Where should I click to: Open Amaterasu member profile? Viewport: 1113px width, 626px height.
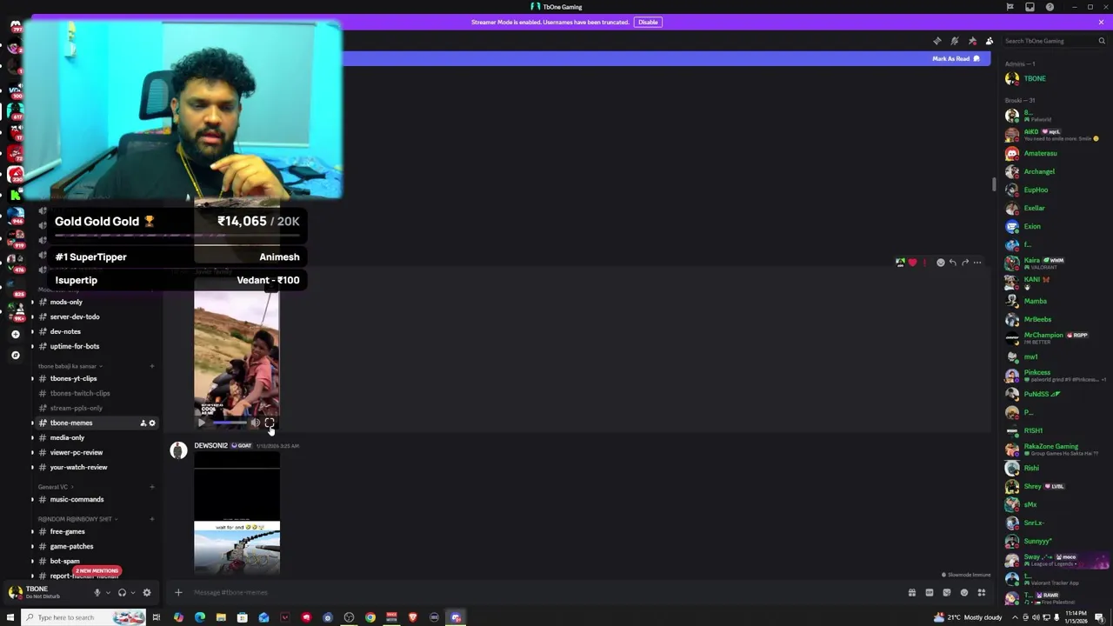[x=1040, y=153]
